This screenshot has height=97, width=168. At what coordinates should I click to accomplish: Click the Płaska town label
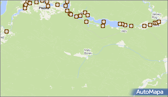click(44, 8)
